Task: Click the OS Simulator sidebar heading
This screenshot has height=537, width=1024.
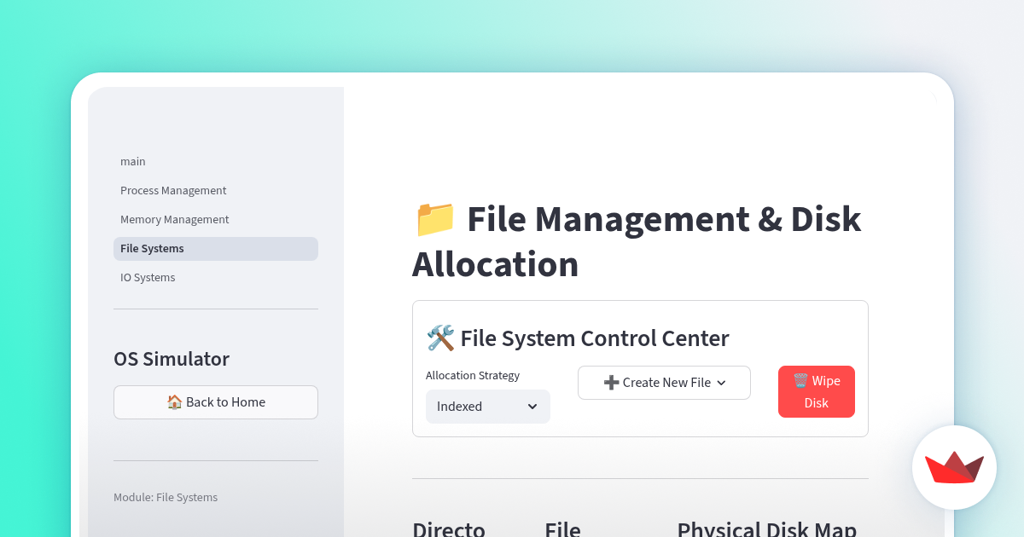Action: (x=172, y=359)
